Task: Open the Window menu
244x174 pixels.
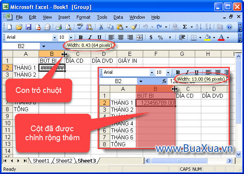Action: (x=137, y=17)
